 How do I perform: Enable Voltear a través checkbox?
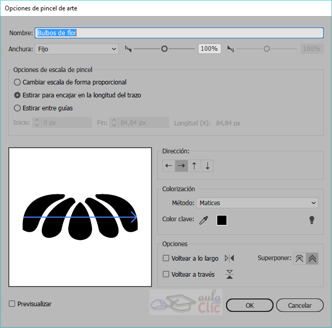[167, 274]
